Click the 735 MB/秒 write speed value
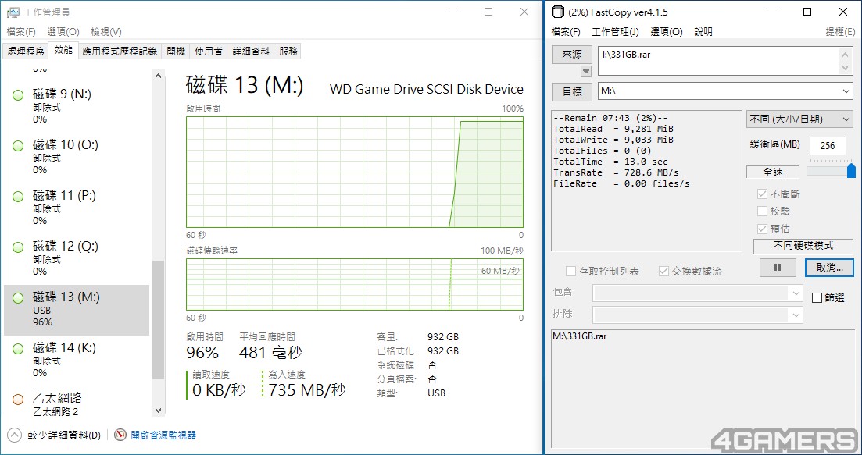 click(307, 390)
